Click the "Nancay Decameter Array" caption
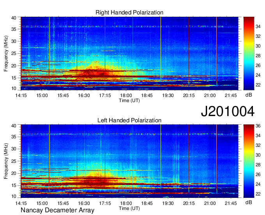Image resolution: width=265 pixels, height=215 pixels. point(57,210)
